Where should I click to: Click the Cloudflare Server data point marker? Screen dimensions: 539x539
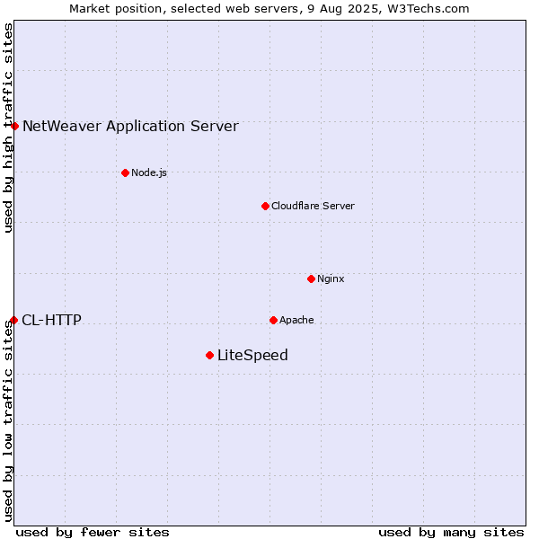pos(265,206)
